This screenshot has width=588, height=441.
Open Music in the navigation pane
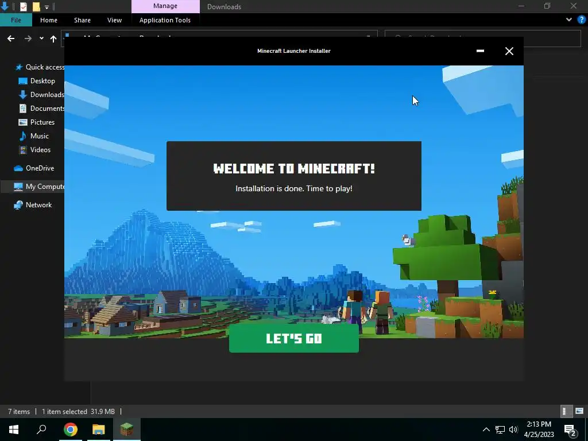pyautogui.click(x=34, y=136)
